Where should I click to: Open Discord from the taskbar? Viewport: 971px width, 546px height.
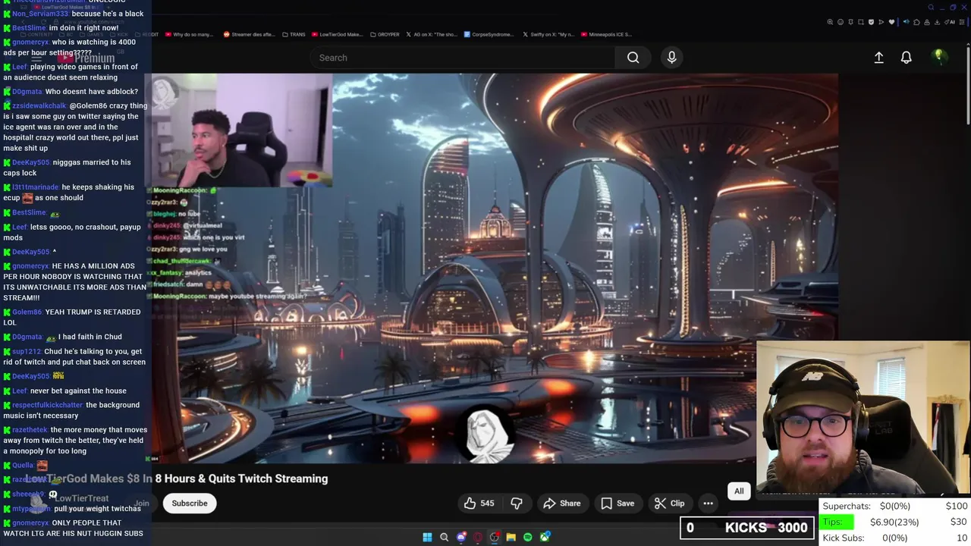click(461, 537)
